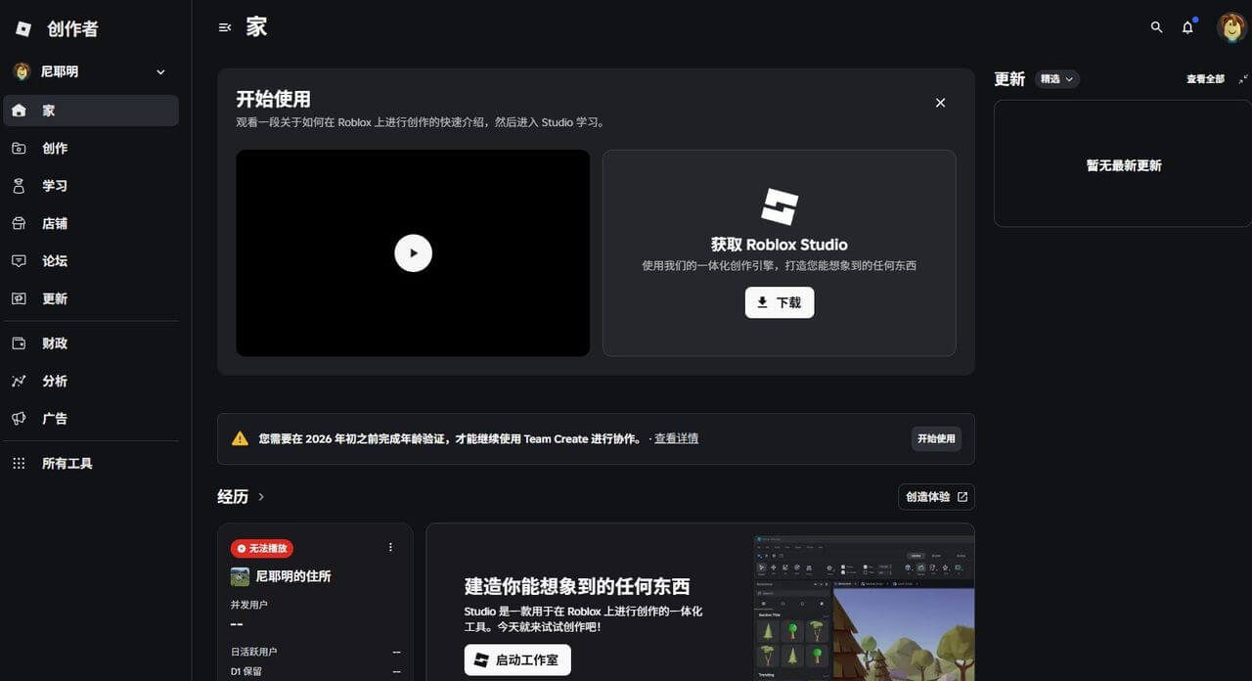Viewport: 1252px width, 681px height.
Task: Open 店铺 in the sidebar
Action: pyautogui.click(x=91, y=223)
